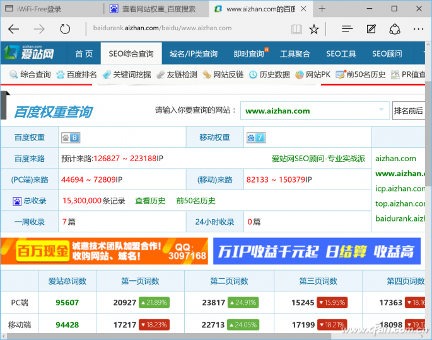Screen dimensions: 432x340
Task: Click the 第一页词数 column header
Action: click(x=140, y=281)
